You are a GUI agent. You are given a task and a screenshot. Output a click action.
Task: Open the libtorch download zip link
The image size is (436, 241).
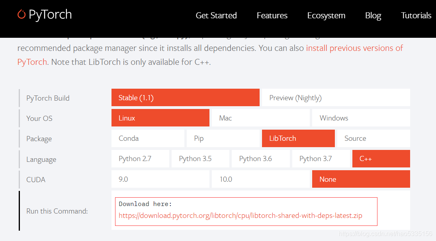point(240,216)
